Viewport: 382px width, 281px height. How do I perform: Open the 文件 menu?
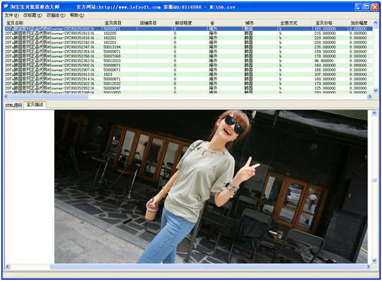[11, 15]
